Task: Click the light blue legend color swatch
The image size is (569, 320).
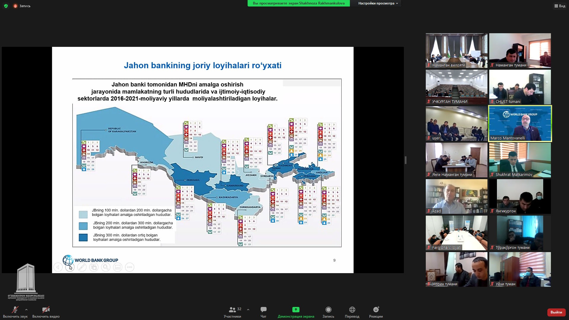Action: 83,214
